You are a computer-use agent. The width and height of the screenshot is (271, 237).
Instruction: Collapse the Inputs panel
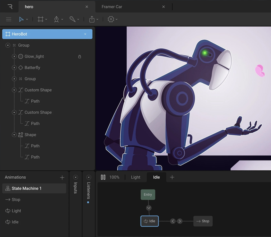tap(76, 177)
